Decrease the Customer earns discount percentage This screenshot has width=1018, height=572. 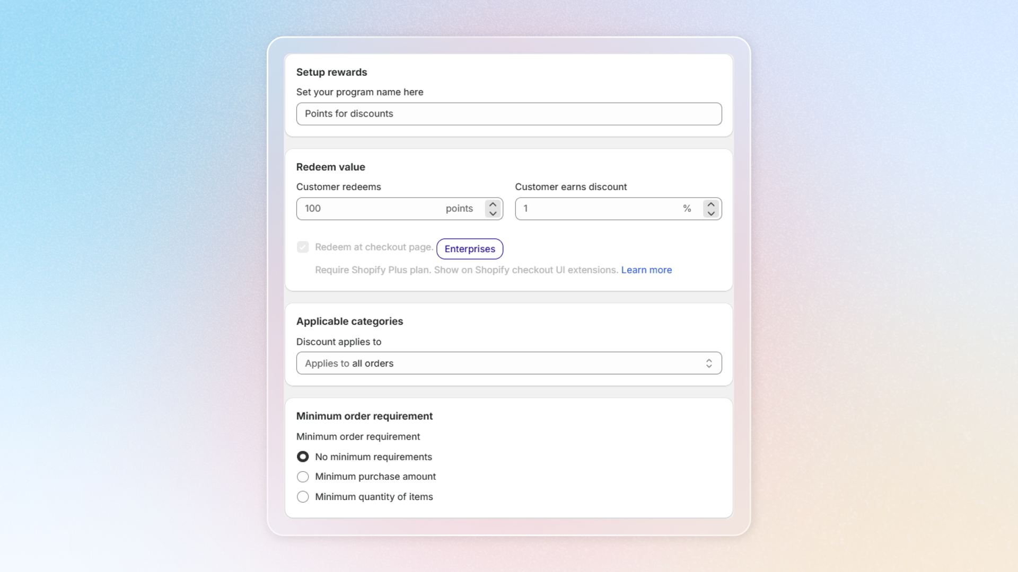(711, 213)
